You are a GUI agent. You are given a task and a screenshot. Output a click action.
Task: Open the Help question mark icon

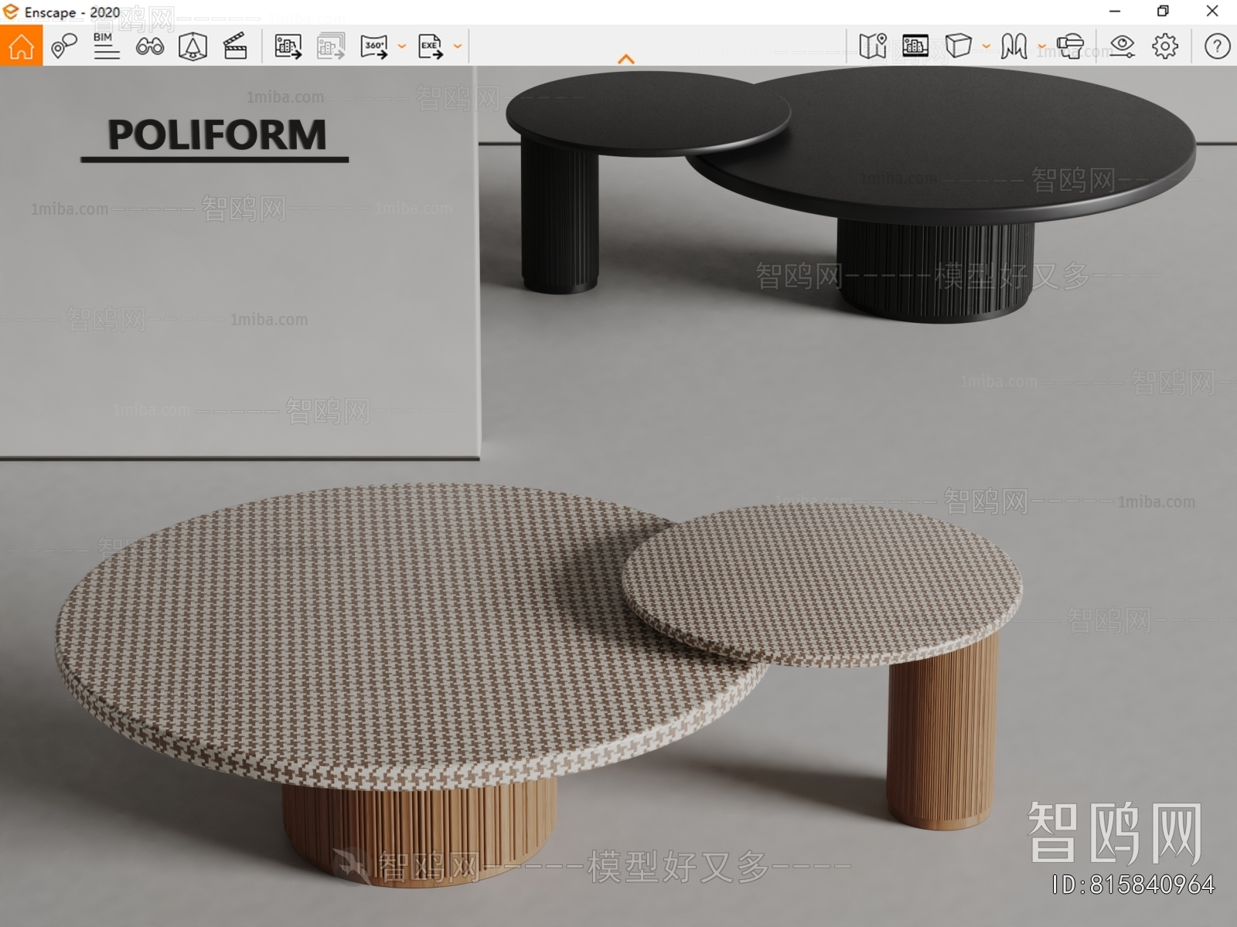click(1217, 46)
